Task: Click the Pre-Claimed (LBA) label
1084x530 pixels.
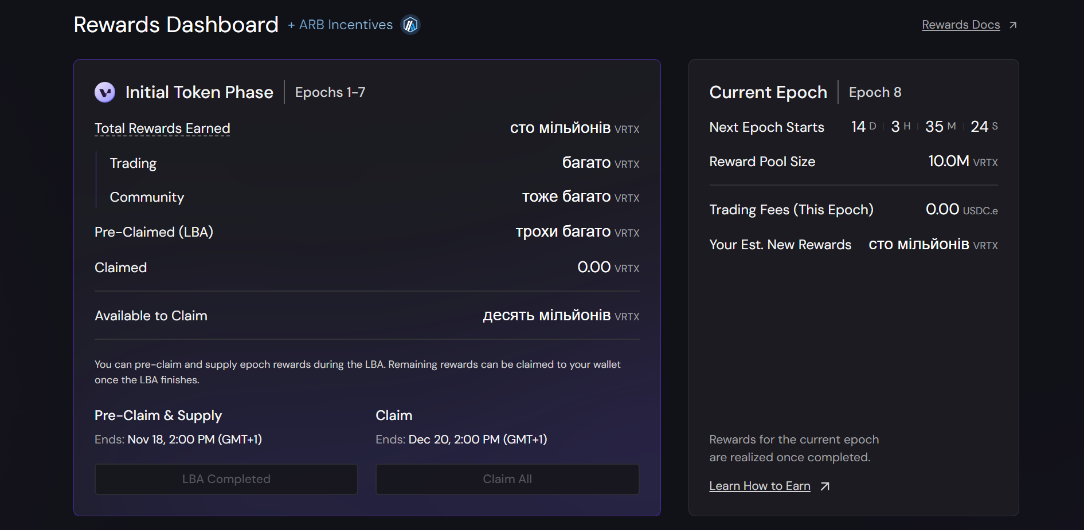Action: click(154, 232)
